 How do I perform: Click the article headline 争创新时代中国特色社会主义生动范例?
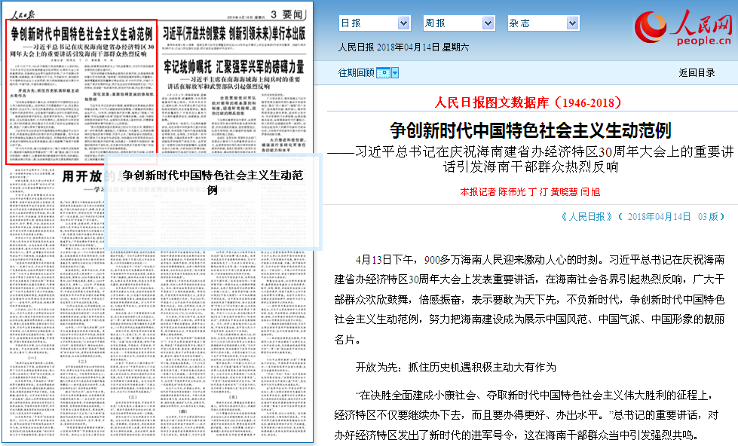(531, 130)
